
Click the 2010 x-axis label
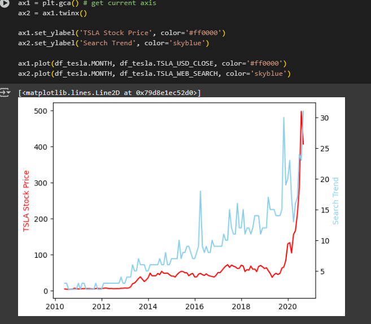55,306
